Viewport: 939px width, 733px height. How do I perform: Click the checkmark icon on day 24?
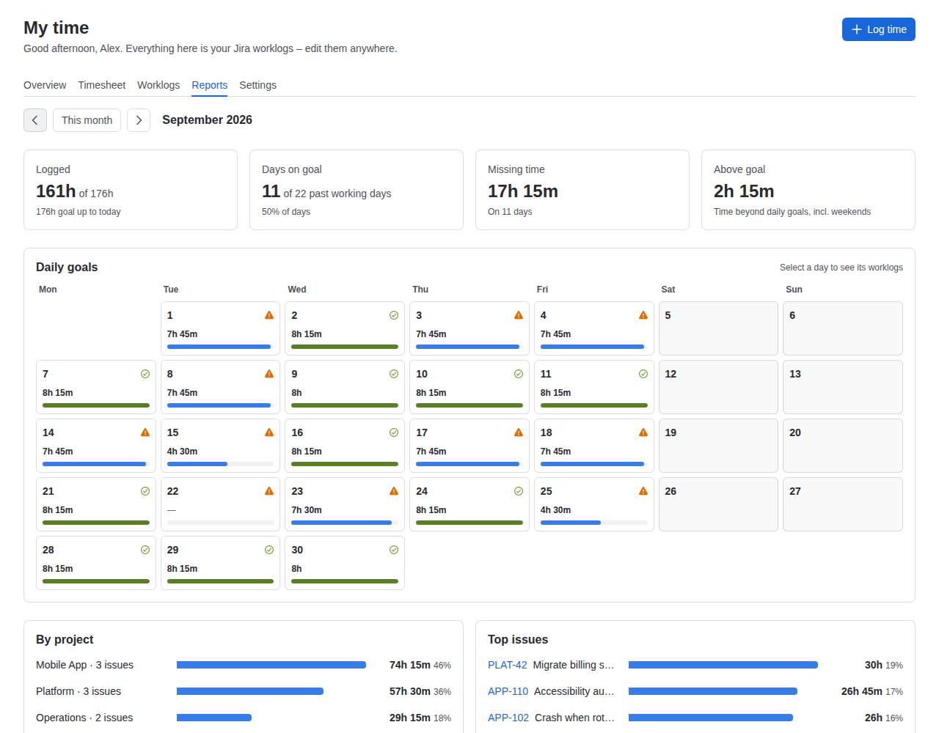[x=519, y=491]
